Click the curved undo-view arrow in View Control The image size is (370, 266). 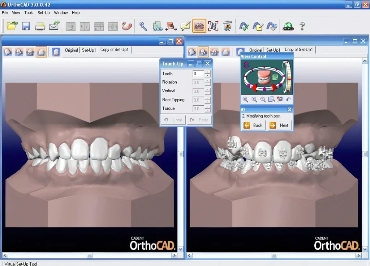289,99
